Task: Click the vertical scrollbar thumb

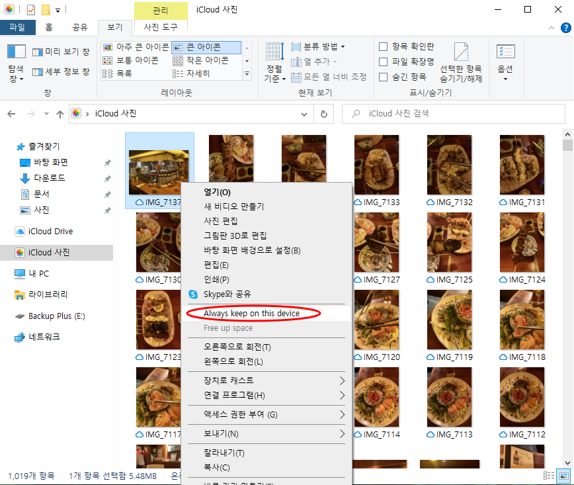Action: 568,146
